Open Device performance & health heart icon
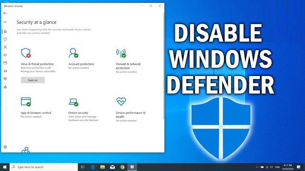Screen dimensions: 305x171 121,101
